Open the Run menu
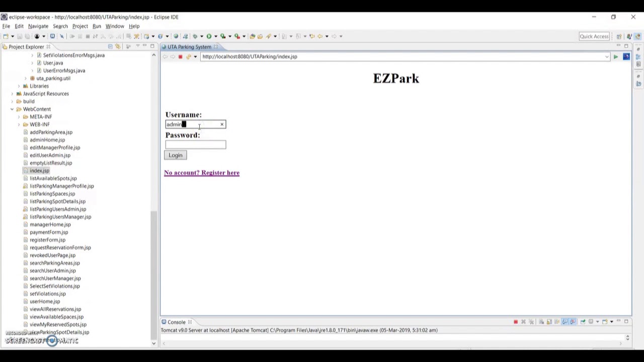The image size is (644, 362). pos(97,26)
